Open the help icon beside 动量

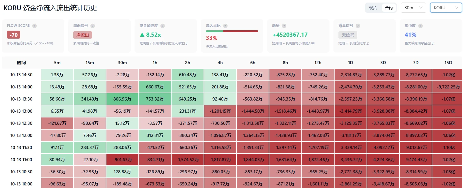pos(284,26)
